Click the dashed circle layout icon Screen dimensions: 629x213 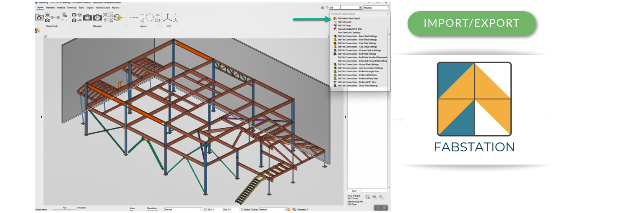coord(149,18)
